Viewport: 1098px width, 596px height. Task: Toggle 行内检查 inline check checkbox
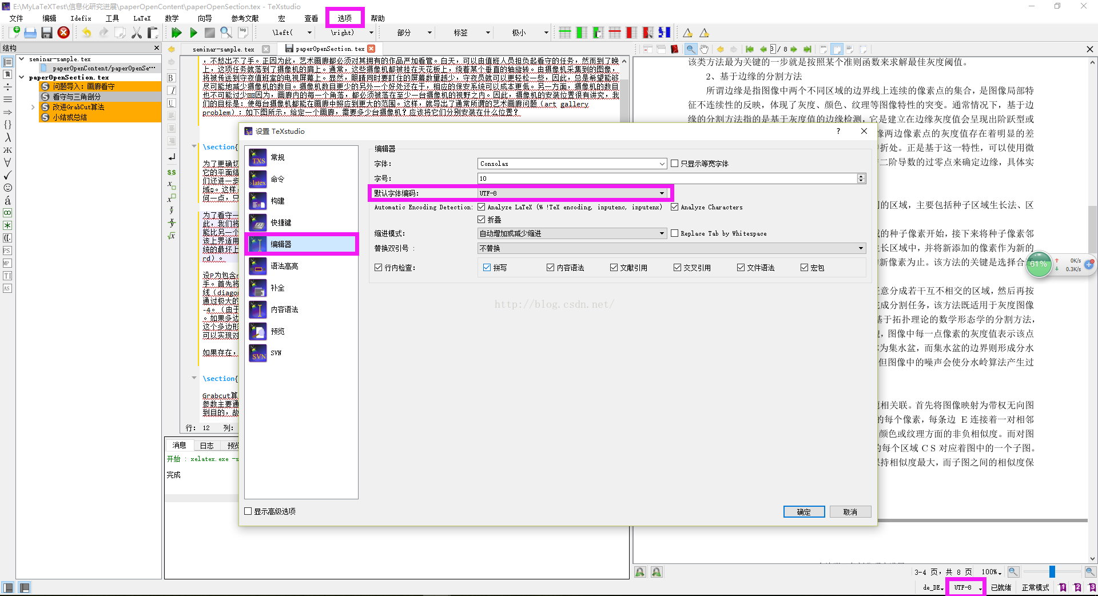click(x=378, y=268)
